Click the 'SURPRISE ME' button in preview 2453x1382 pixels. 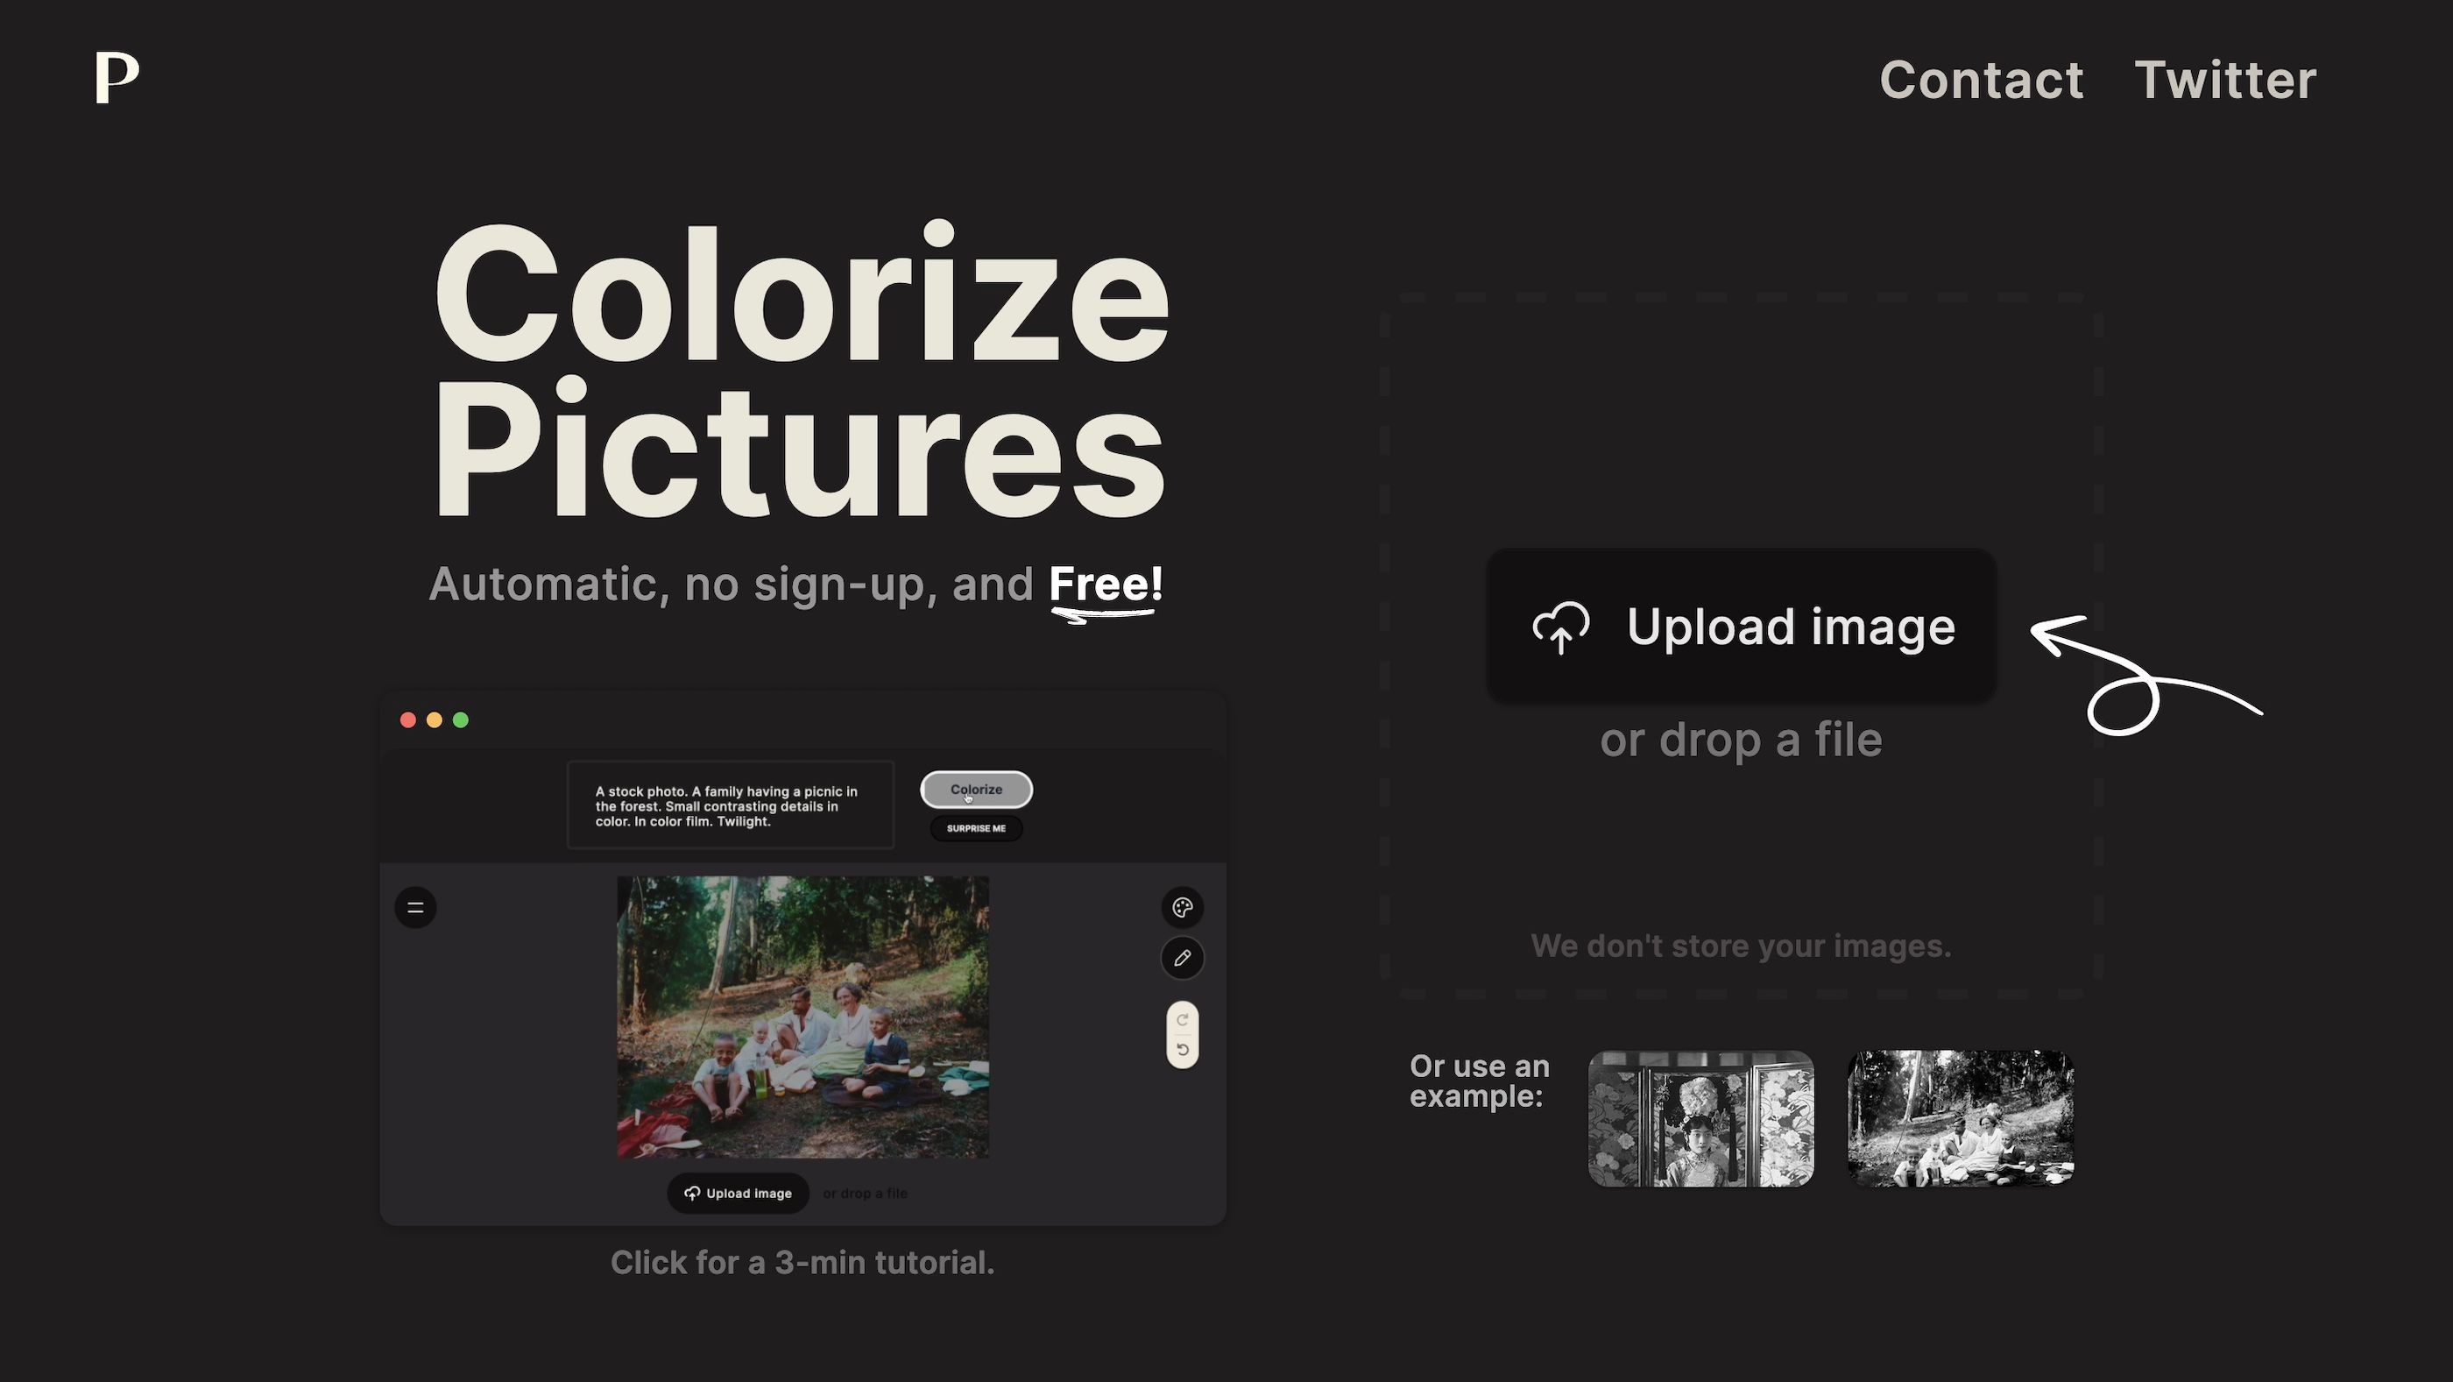tap(975, 827)
